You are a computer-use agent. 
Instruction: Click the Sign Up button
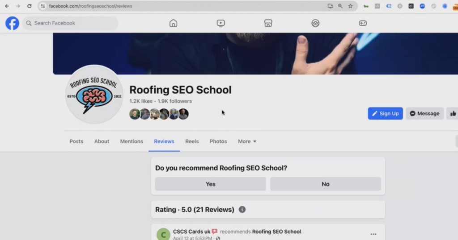tap(385, 114)
